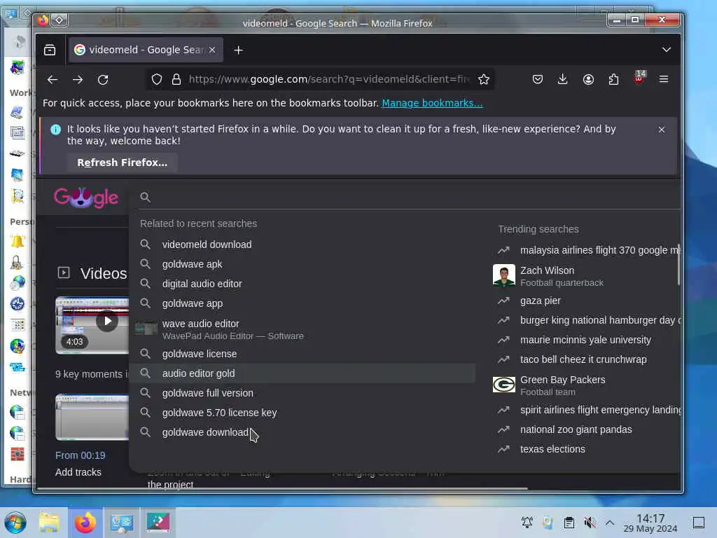
Task: Click the padlock site info icon
Action: pos(176,80)
